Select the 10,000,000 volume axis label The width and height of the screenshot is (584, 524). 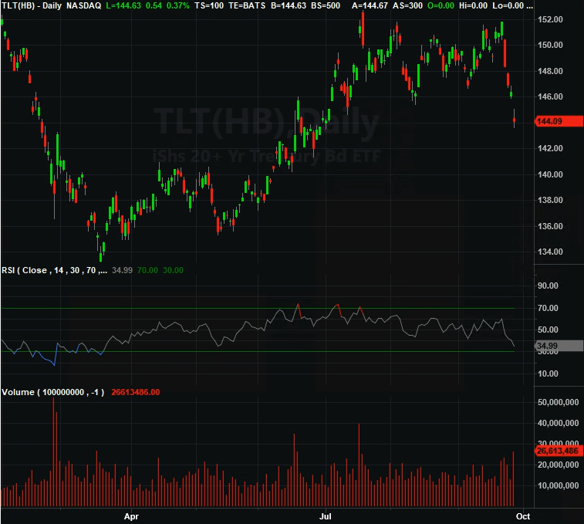[558, 485]
